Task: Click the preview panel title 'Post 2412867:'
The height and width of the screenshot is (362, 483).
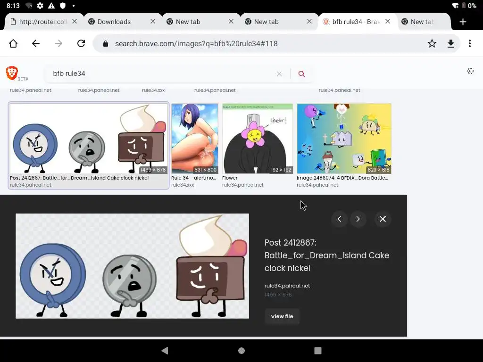Action: point(291,243)
